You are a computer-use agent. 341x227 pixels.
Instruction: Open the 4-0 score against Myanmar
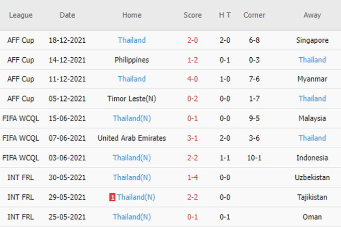193,79
